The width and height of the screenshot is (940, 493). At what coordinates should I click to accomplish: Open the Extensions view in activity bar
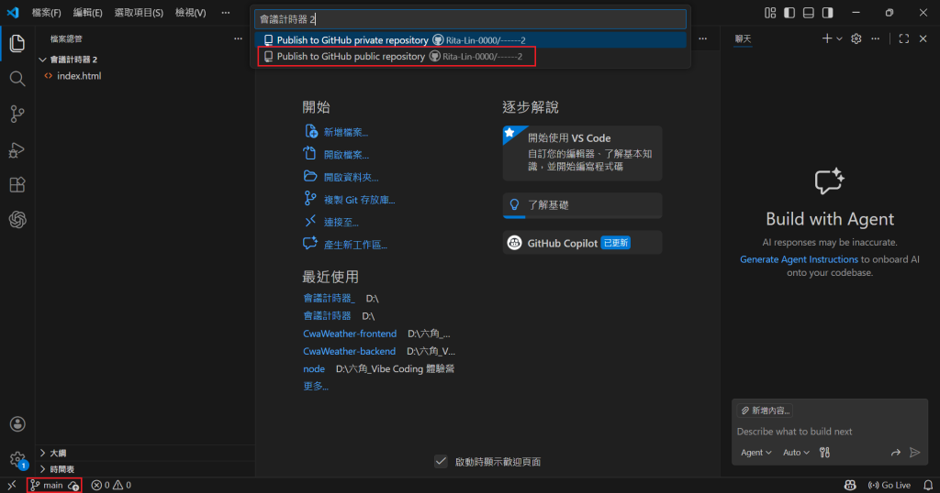[x=17, y=184]
